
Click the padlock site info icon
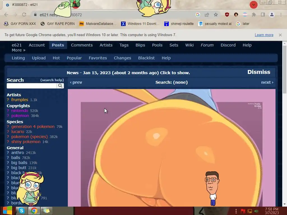click(x=35, y=15)
